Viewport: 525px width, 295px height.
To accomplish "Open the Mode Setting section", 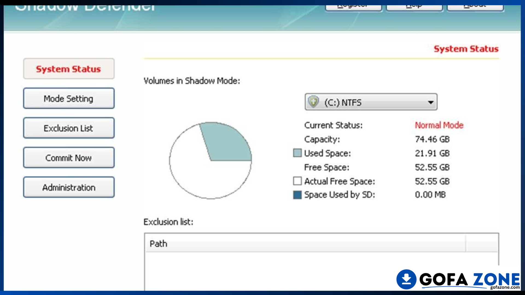I will [69, 98].
